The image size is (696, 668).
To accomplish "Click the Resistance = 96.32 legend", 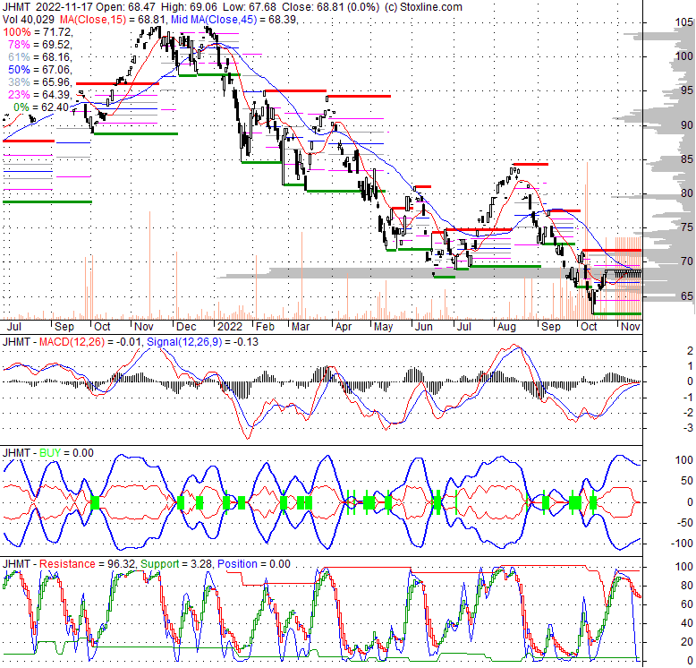I will [88, 564].
